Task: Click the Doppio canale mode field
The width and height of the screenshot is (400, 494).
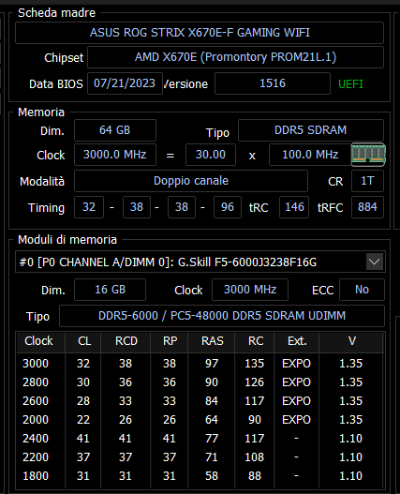Action: 191,181
